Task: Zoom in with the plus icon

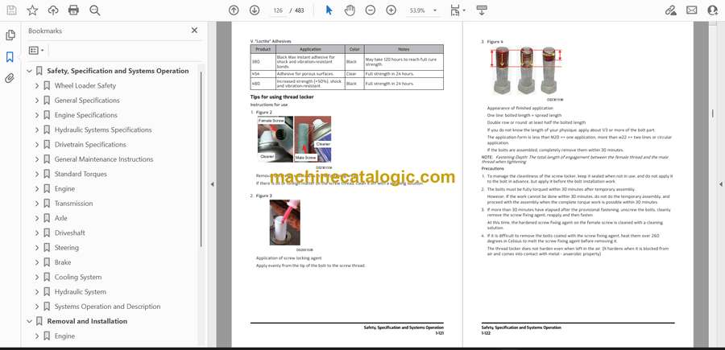Action: [x=391, y=10]
